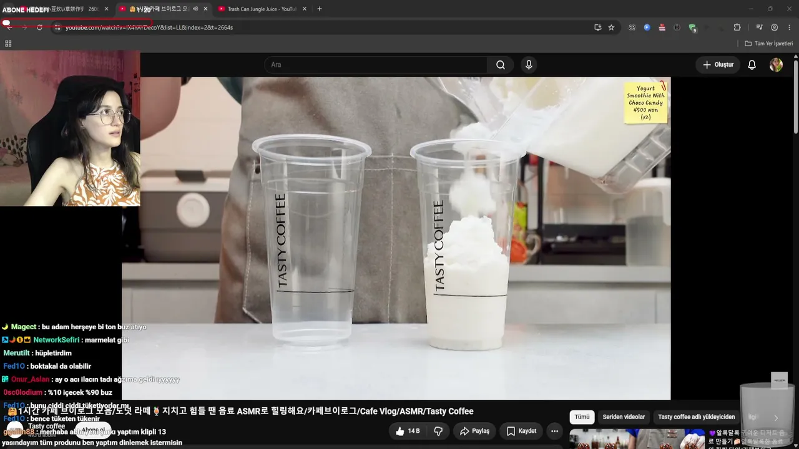Open Tüm Yer İşaretleri bookmarks folder
799x449 pixels.
pyautogui.click(x=769, y=44)
